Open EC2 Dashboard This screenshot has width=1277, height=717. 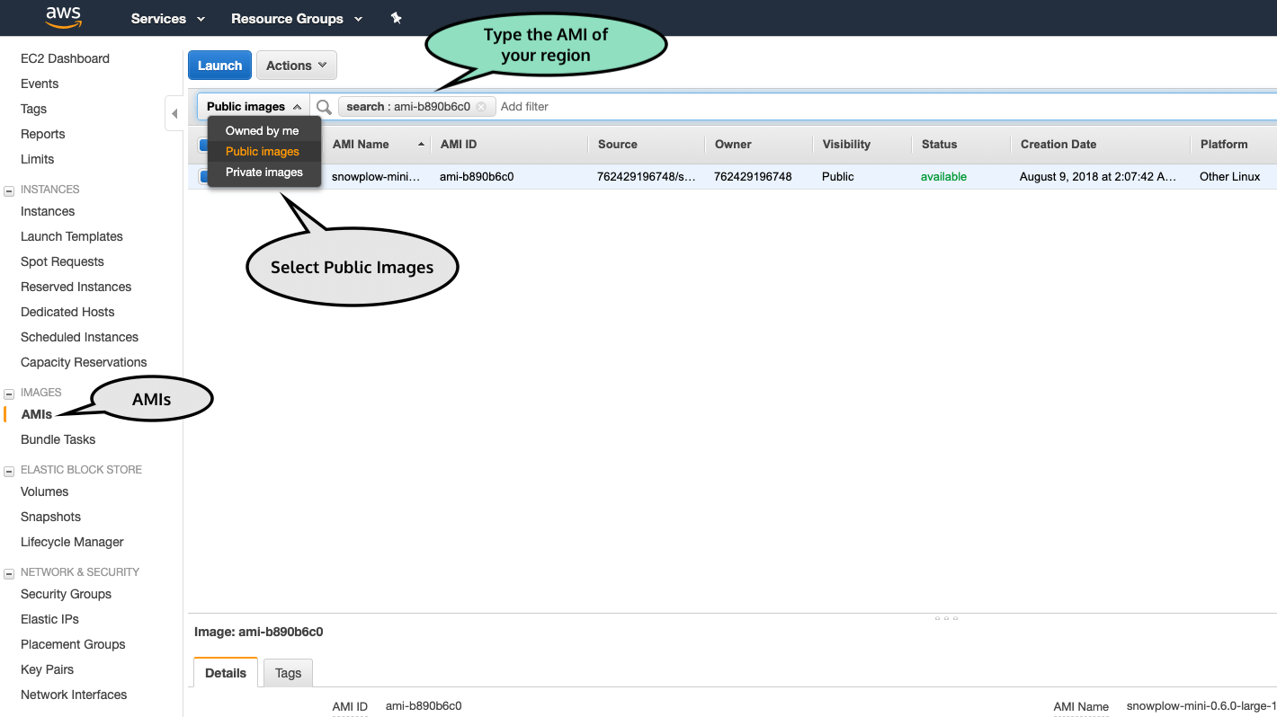point(65,58)
